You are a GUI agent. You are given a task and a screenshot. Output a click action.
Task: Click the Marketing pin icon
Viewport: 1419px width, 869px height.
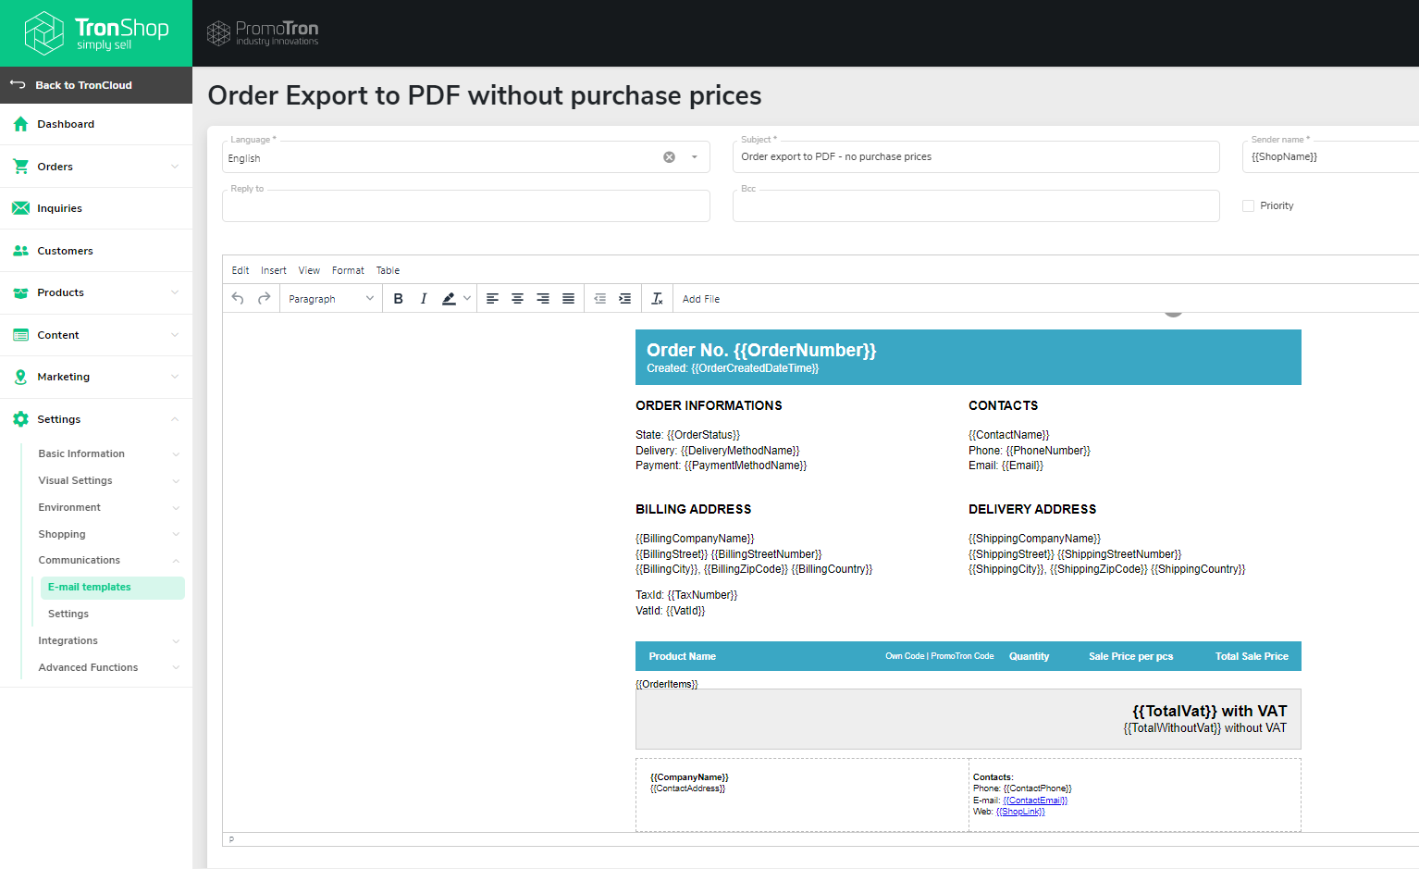click(20, 377)
